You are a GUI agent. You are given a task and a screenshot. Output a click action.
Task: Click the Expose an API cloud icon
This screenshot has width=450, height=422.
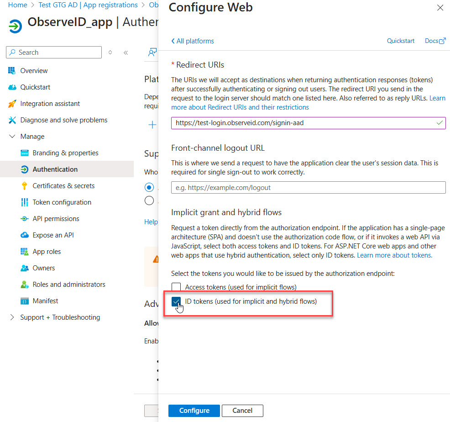(24, 235)
